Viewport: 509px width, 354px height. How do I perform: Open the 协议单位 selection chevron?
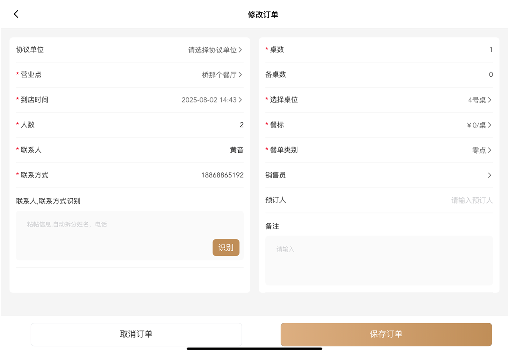tap(240, 50)
